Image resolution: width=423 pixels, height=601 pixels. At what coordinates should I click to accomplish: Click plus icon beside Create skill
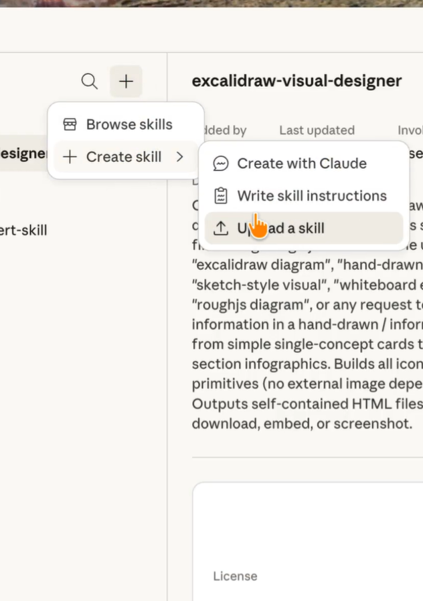[70, 156]
